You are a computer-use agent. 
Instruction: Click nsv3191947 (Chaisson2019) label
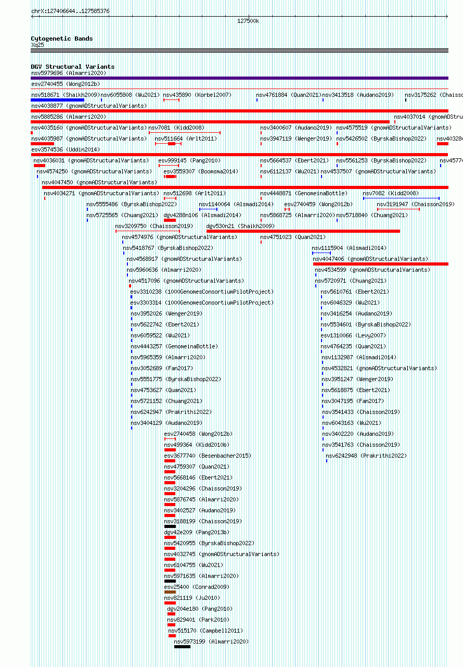pyautogui.click(x=416, y=204)
